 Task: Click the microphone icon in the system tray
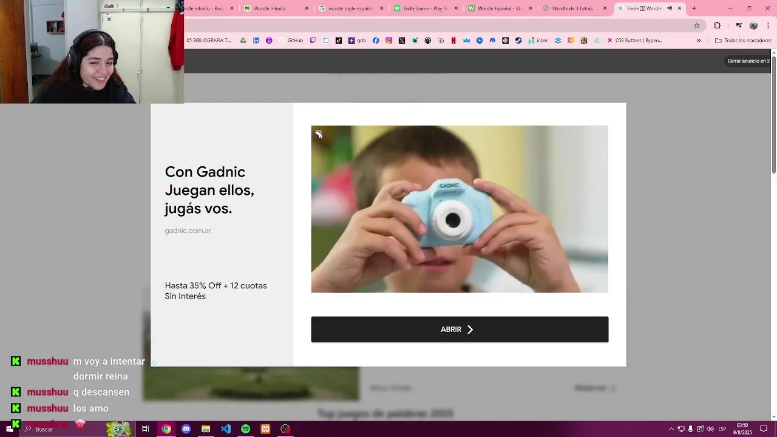(x=690, y=429)
